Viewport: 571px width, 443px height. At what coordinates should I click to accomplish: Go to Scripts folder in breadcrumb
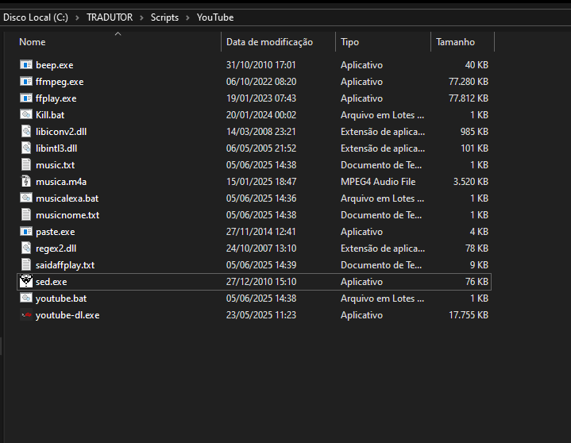[164, 17]
